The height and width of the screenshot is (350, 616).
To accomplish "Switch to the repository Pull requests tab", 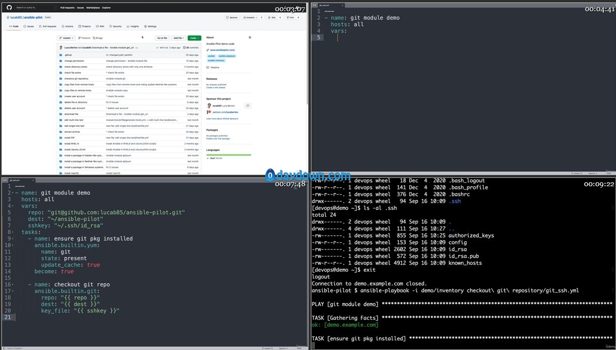I will click(x=48, y=26).
